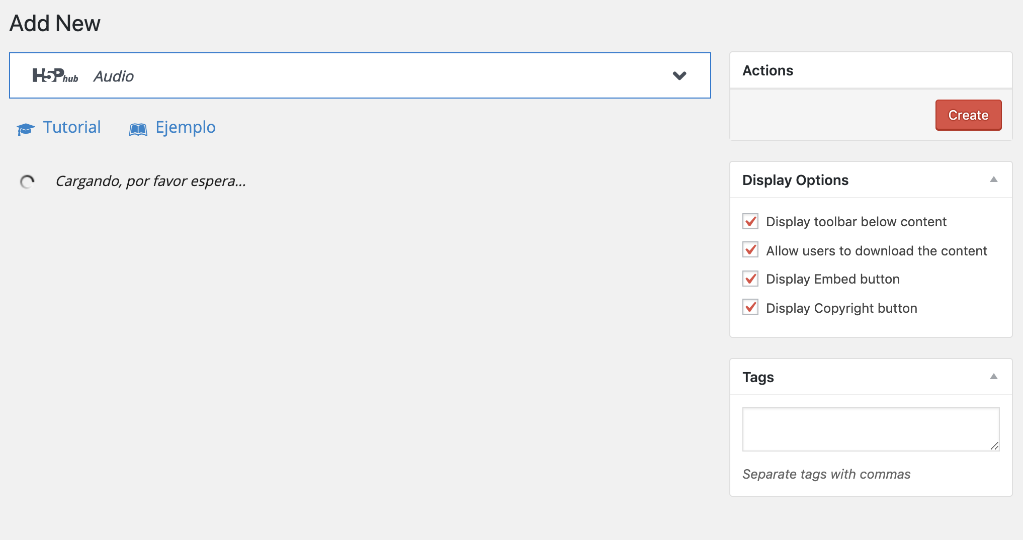Toggle the Display Embed button checkbox
The image size is (1023, 540).
pyautogui.click(x=750, y=279)
